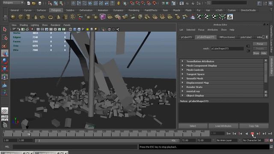The height and width of the screenshot is (154, 274).
Task: Toggle the joints selection mask
Action: [79, 3]
